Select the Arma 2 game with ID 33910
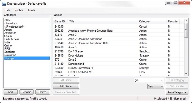Viewport: 192px width, 103px height. [x=118, y=35]
